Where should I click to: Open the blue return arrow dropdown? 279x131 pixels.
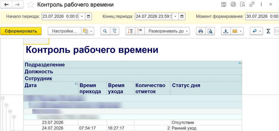(256, 31)
